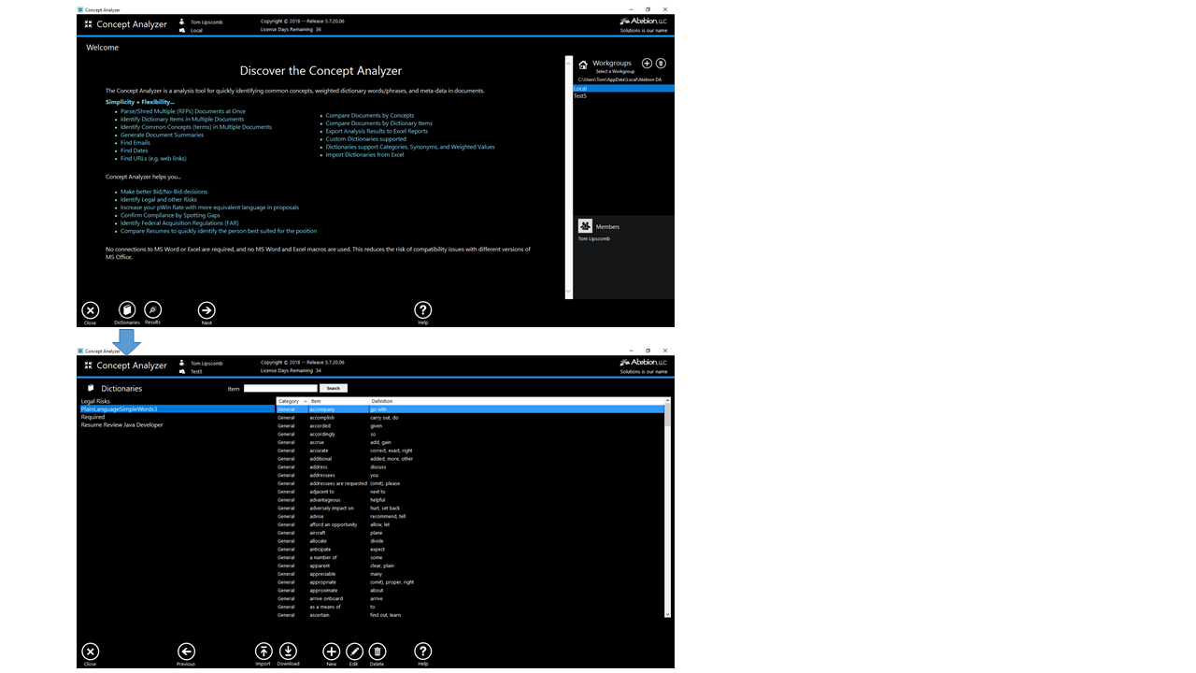Click the 'afford an opportunity' item

(x=334, y=524)
